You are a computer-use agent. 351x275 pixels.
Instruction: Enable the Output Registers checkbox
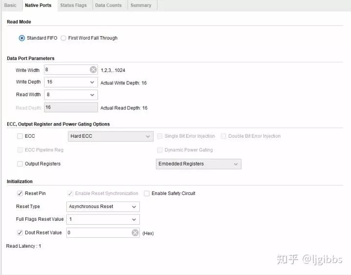pos(20,164)
